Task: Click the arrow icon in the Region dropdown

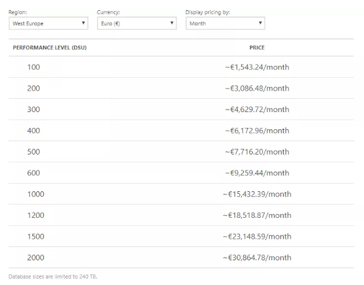Action: 83,23
